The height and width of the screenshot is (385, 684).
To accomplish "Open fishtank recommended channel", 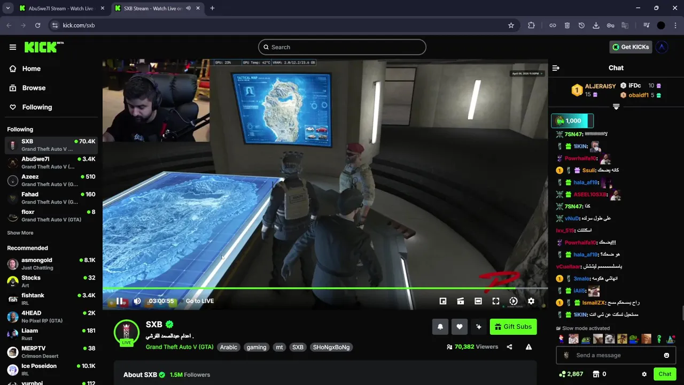I will pos(51,299).
